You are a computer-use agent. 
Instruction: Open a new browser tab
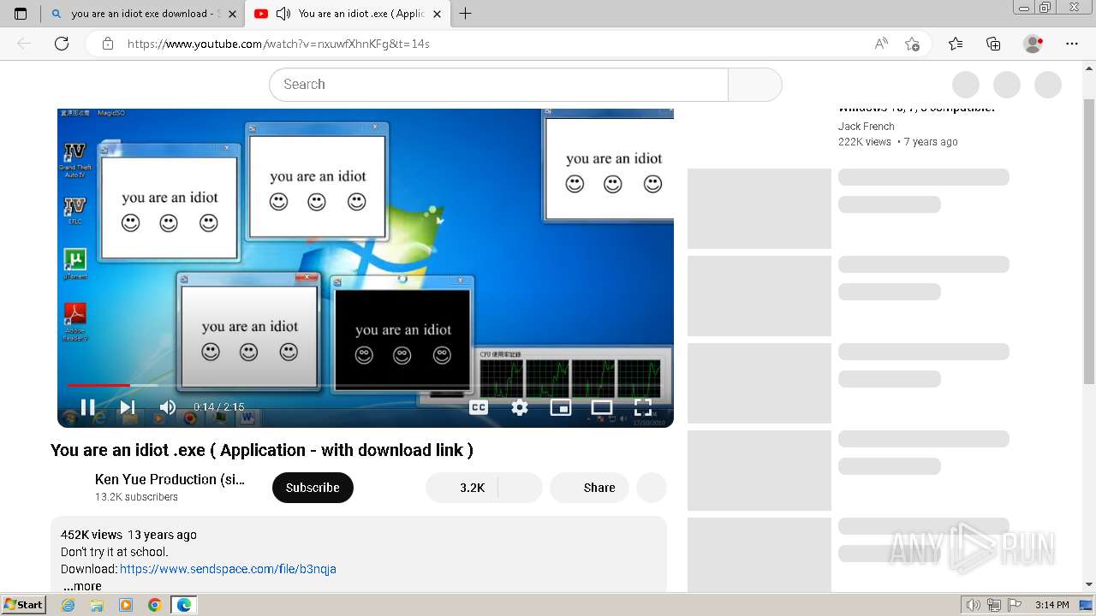click(465, 14)
